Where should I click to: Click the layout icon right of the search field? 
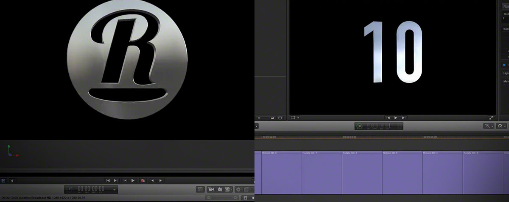coord(245,198)
